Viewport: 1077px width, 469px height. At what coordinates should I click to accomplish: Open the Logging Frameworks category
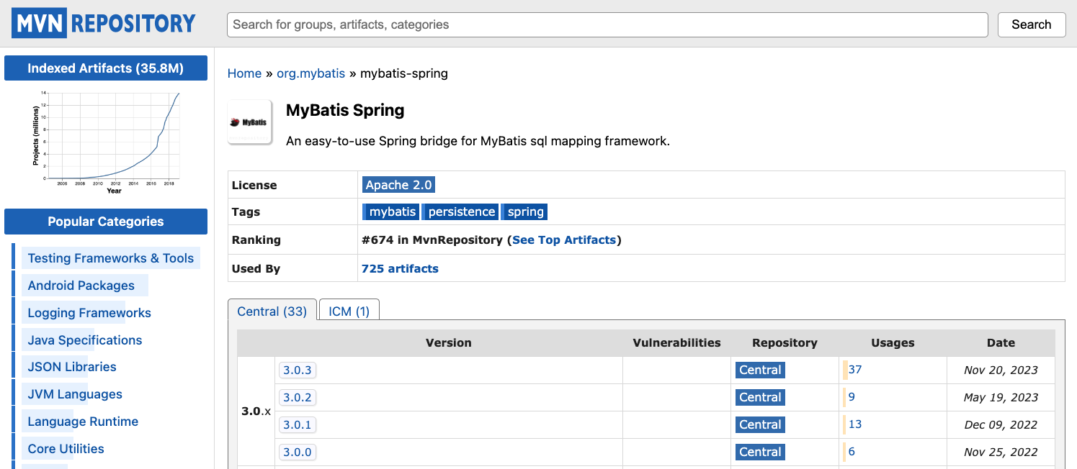(89, 312)
